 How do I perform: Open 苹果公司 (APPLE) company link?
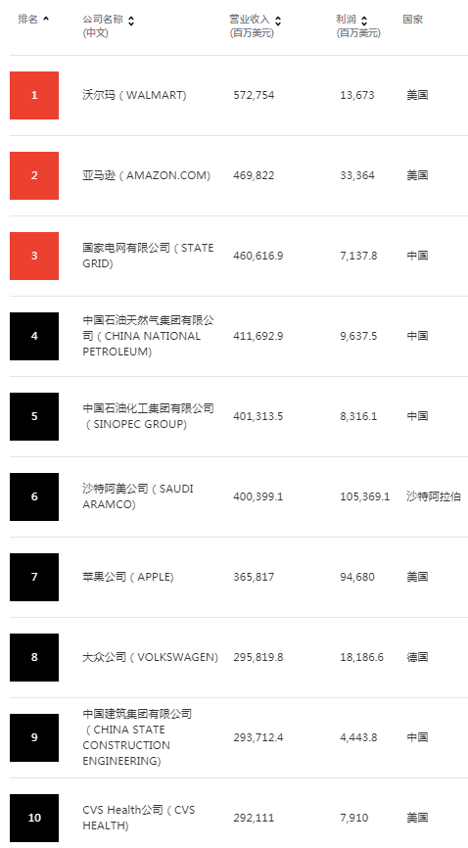tap(128, 577)
